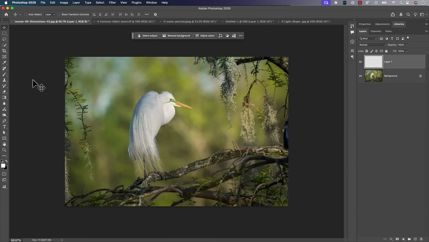Expand the Fill slider arrow

tap(407, 51)
